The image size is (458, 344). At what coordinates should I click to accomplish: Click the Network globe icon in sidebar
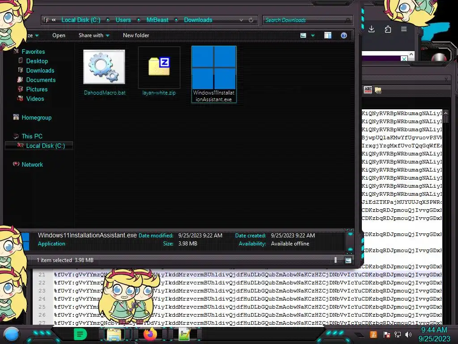tap(16, 164)
